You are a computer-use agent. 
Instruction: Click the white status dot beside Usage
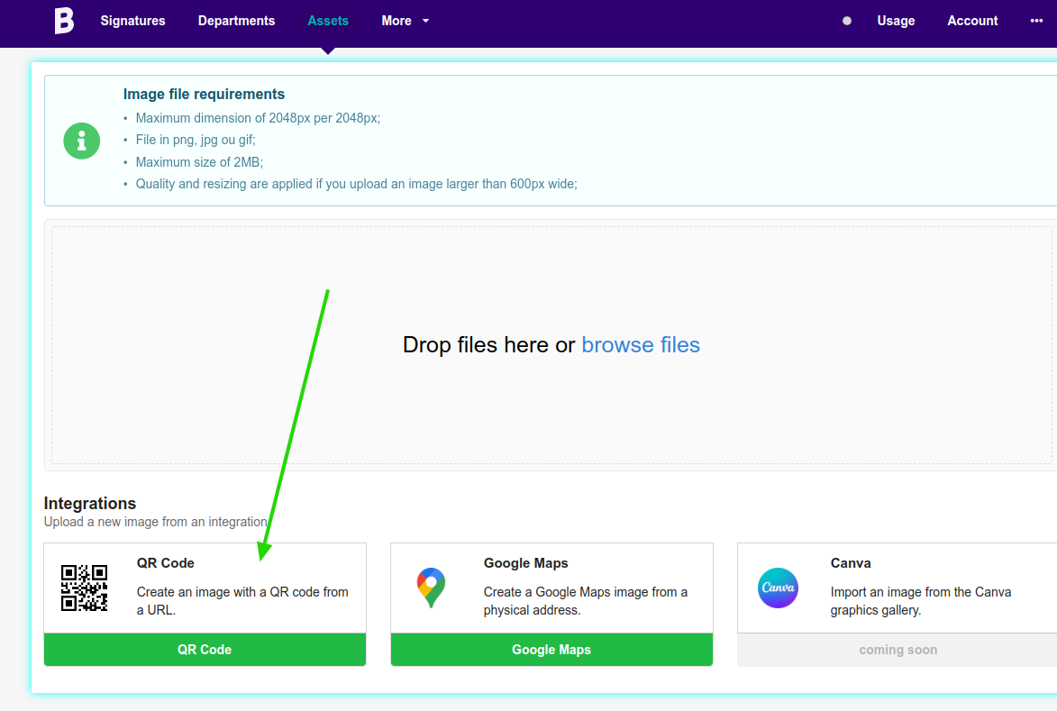point(846,21)
